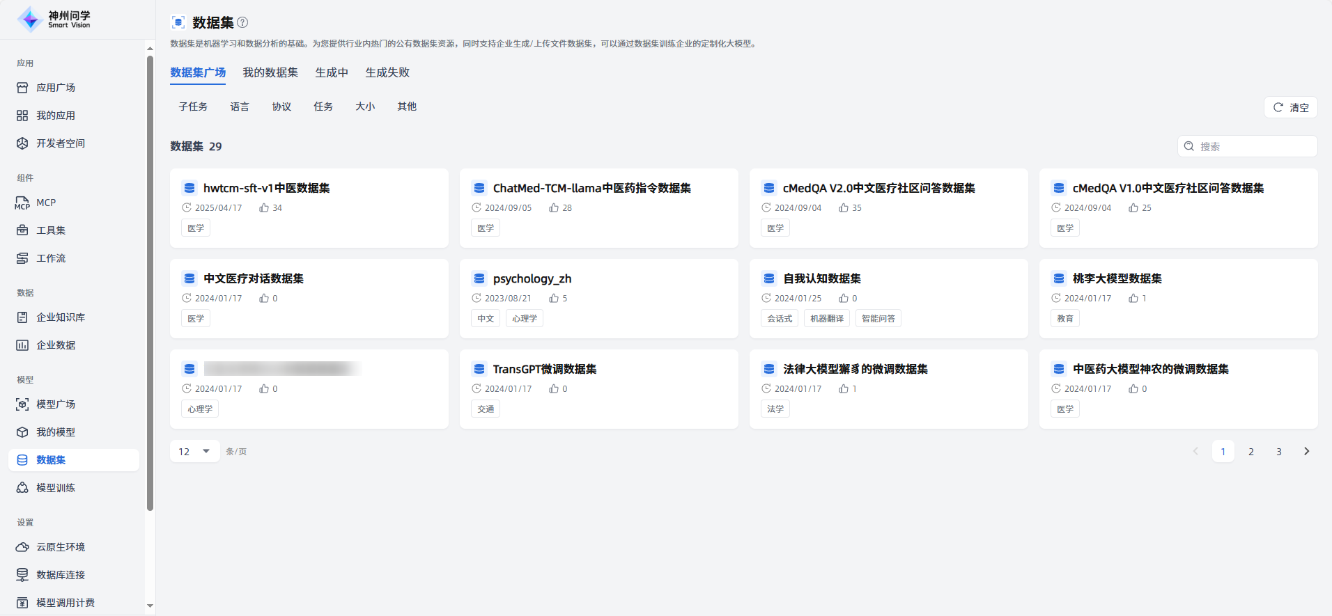Screen dimensions: 1332x616
Task: Open the 大小 filter dropdown
Action: [365, 106]
